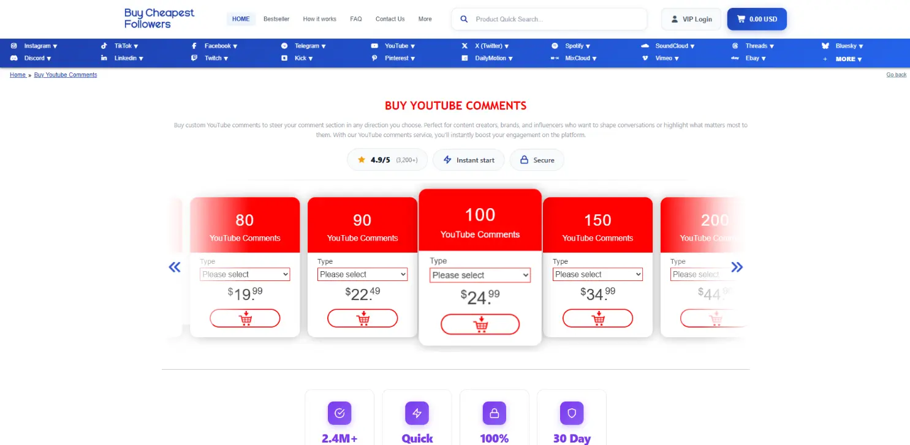The image size is (910, 445).
Task: Expand the YouTube services menu
Action: click(x=400, y=46)
